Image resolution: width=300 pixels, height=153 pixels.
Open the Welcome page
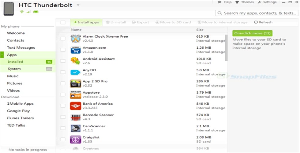16,33
